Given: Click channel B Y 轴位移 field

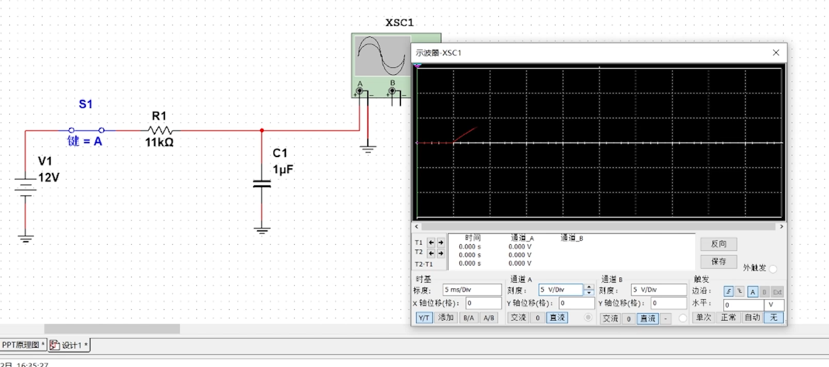Looking at the screenshot, I should point(669,303).
